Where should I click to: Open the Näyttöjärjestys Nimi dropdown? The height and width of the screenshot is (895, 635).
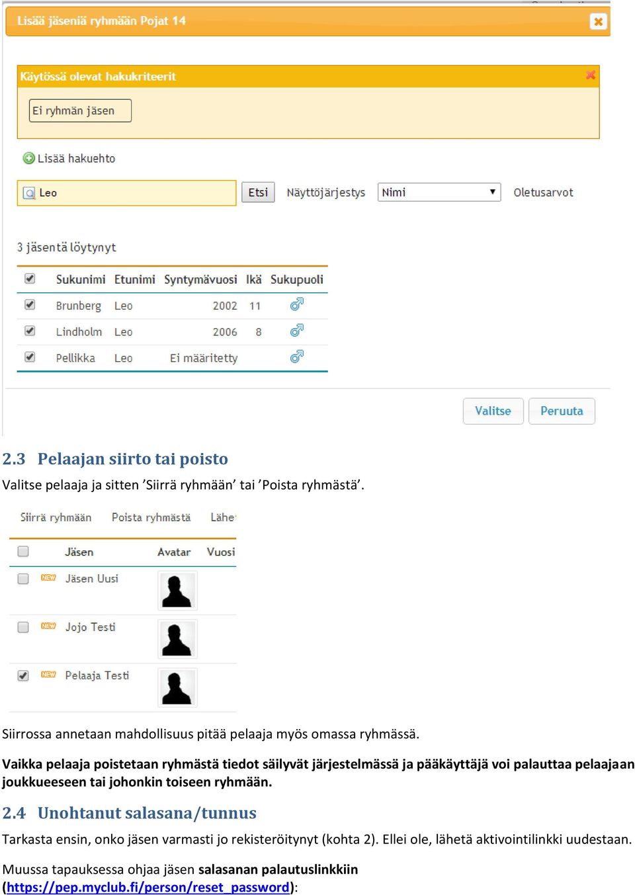[x=439, y=192]
